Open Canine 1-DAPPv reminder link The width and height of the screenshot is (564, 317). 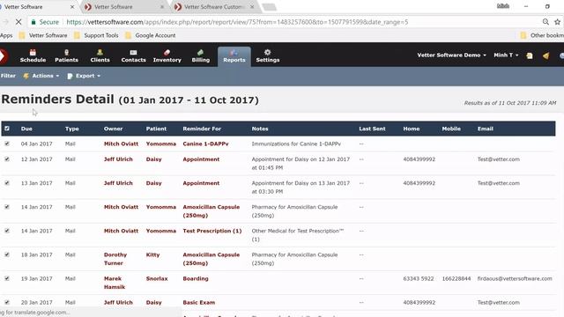click(205, 144)
